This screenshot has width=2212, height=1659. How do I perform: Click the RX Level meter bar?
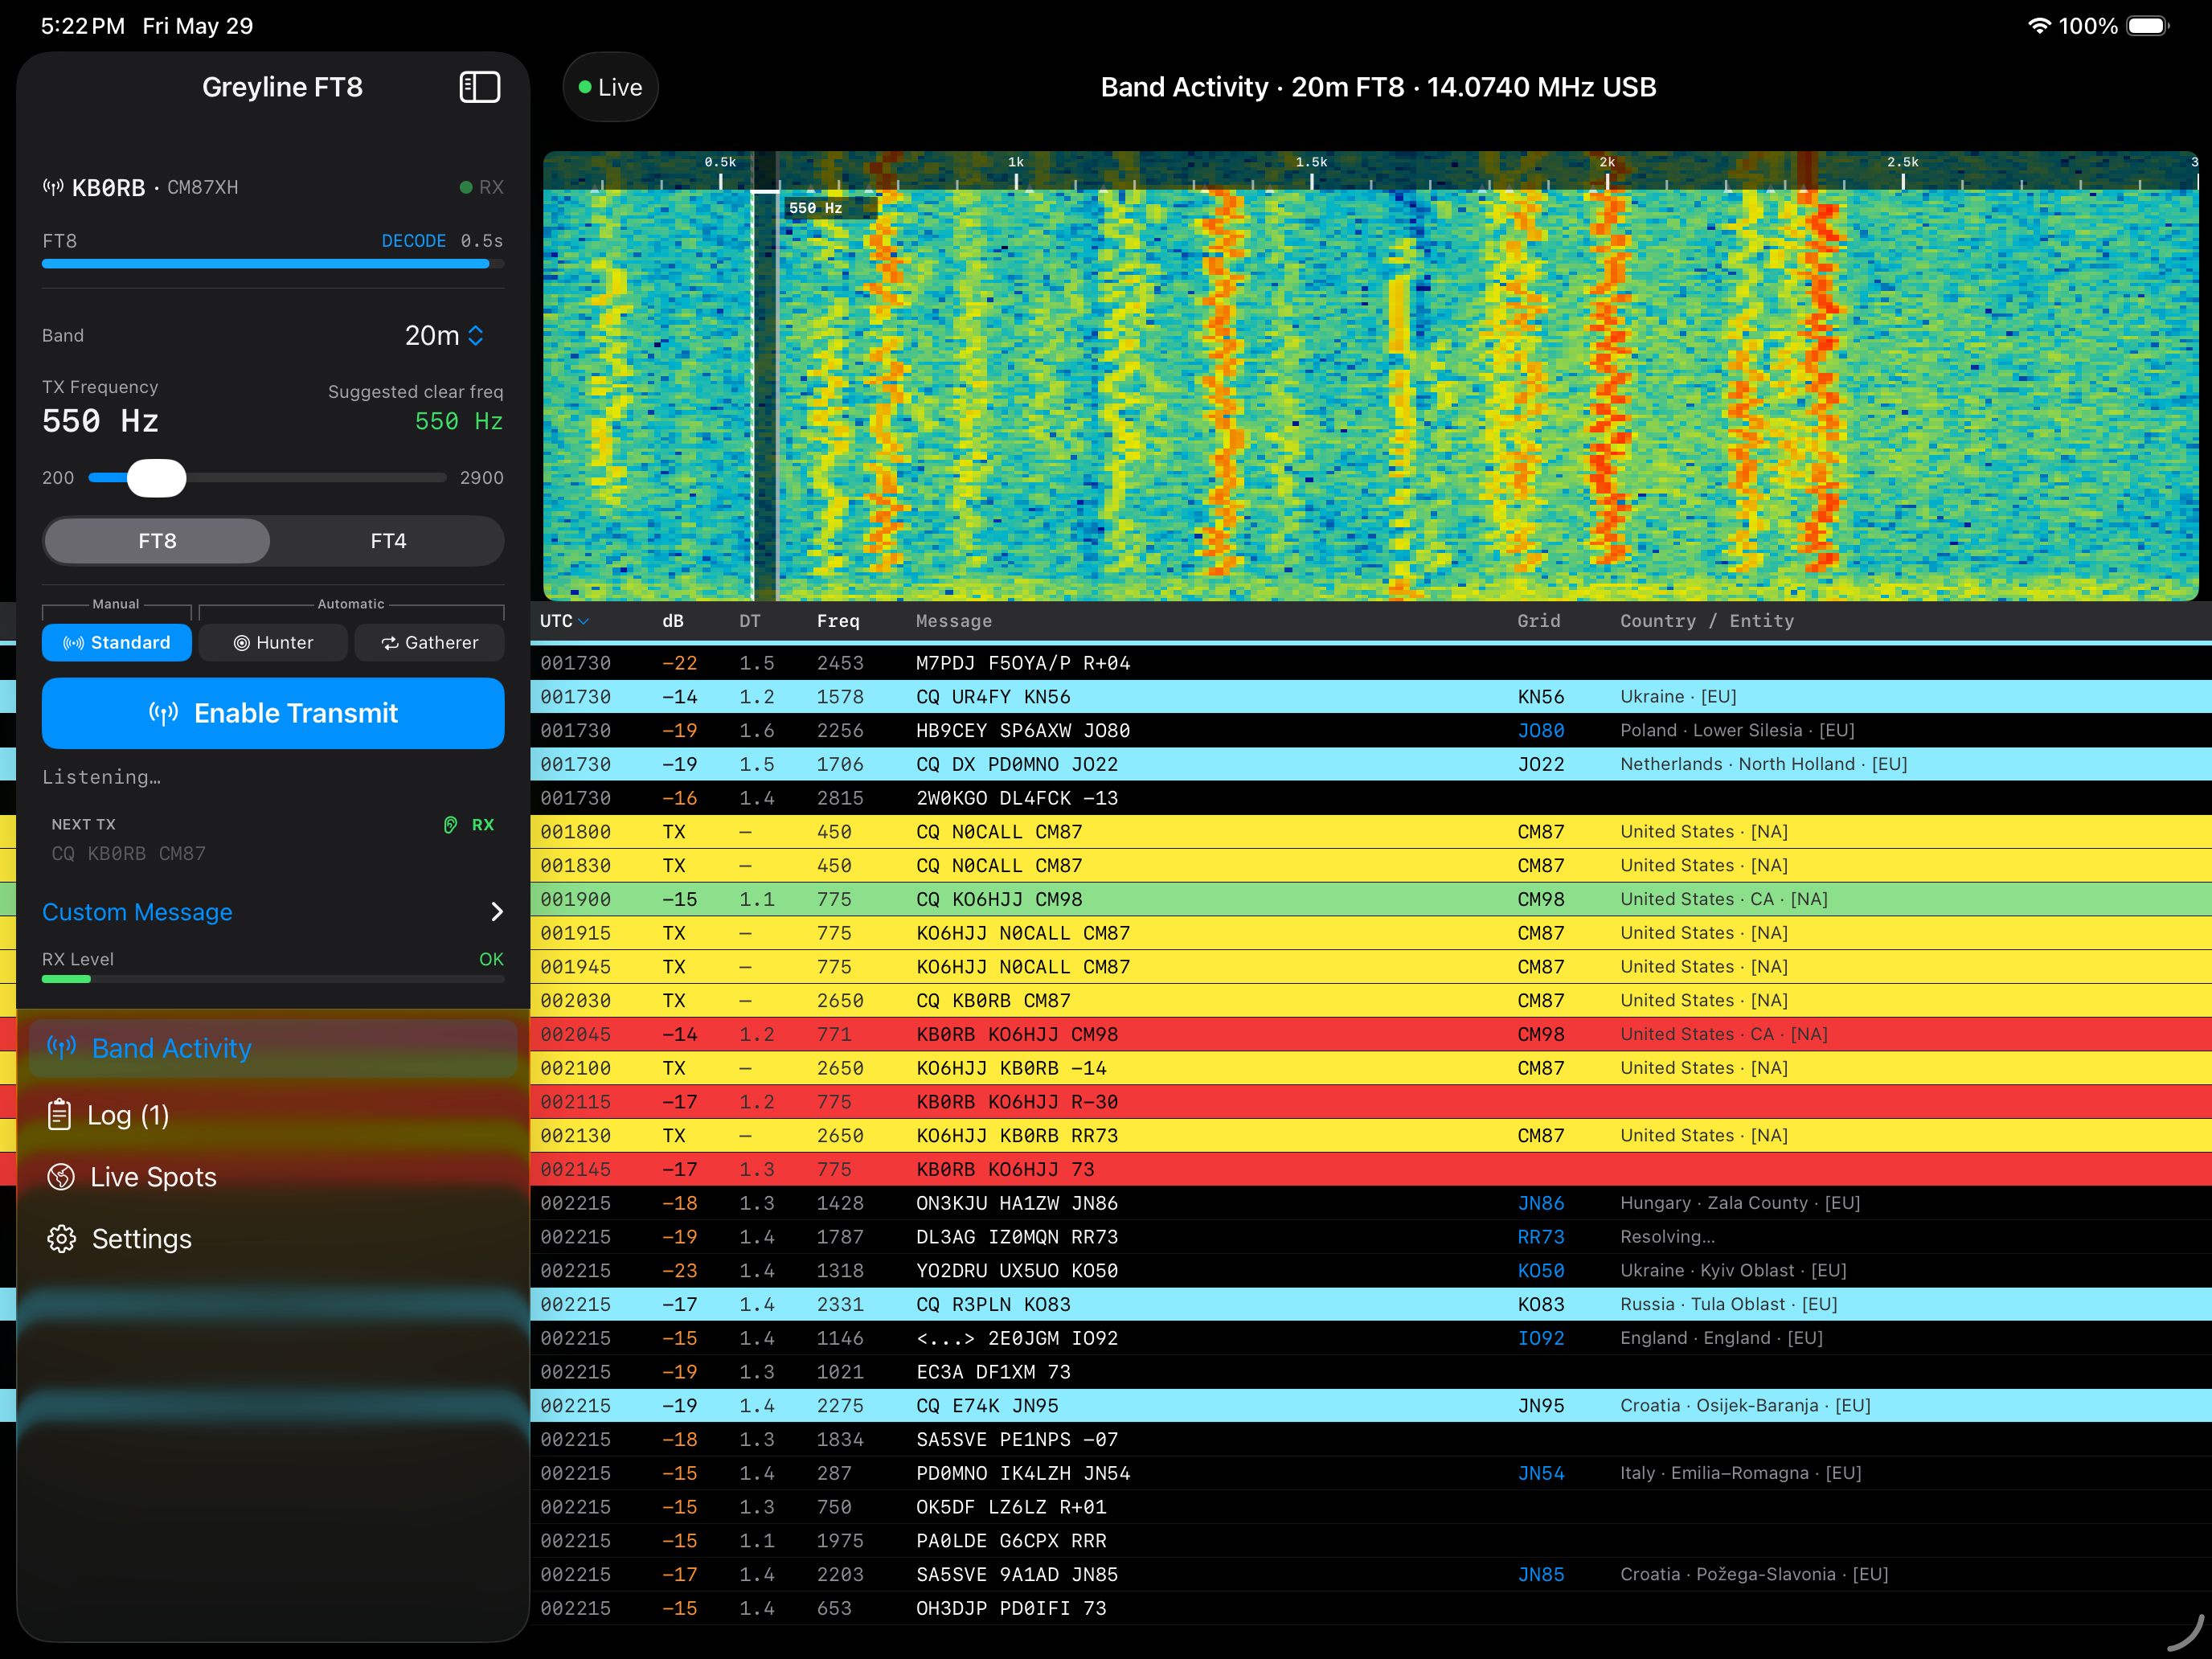pos(273,979)
